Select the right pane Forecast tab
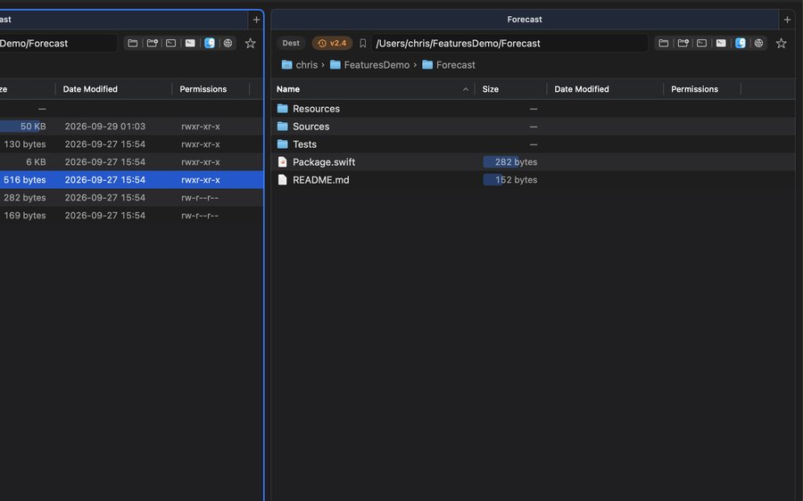The height and width of the screenshot is (501, 803). 525,20
